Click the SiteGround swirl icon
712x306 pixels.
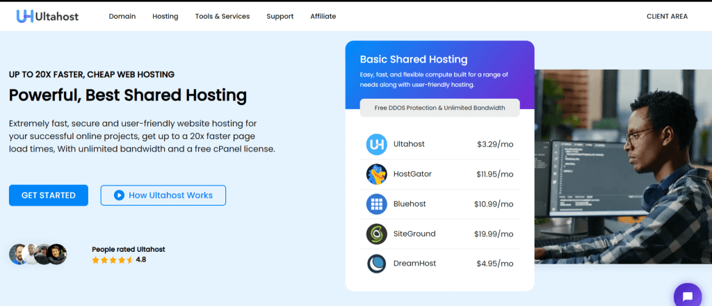pos(376,234)
